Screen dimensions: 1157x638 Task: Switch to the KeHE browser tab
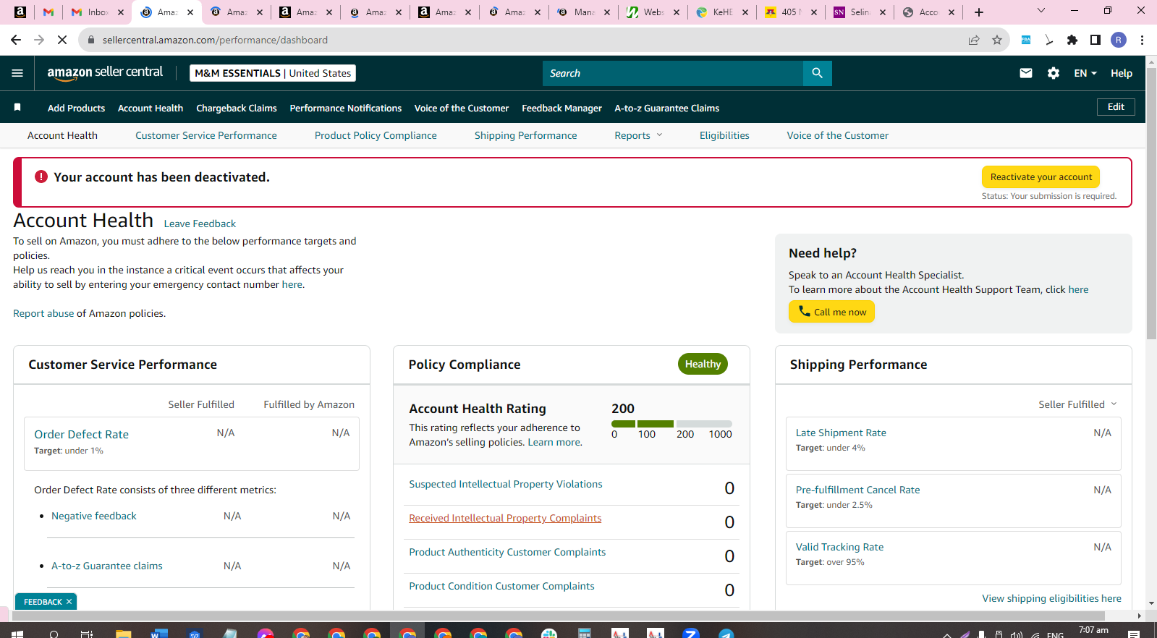pyautogui.click(x=722, y=12)
